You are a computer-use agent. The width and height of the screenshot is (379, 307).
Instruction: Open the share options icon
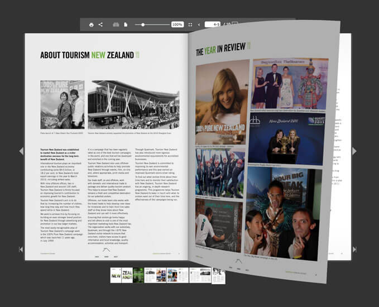click(100, 25)
